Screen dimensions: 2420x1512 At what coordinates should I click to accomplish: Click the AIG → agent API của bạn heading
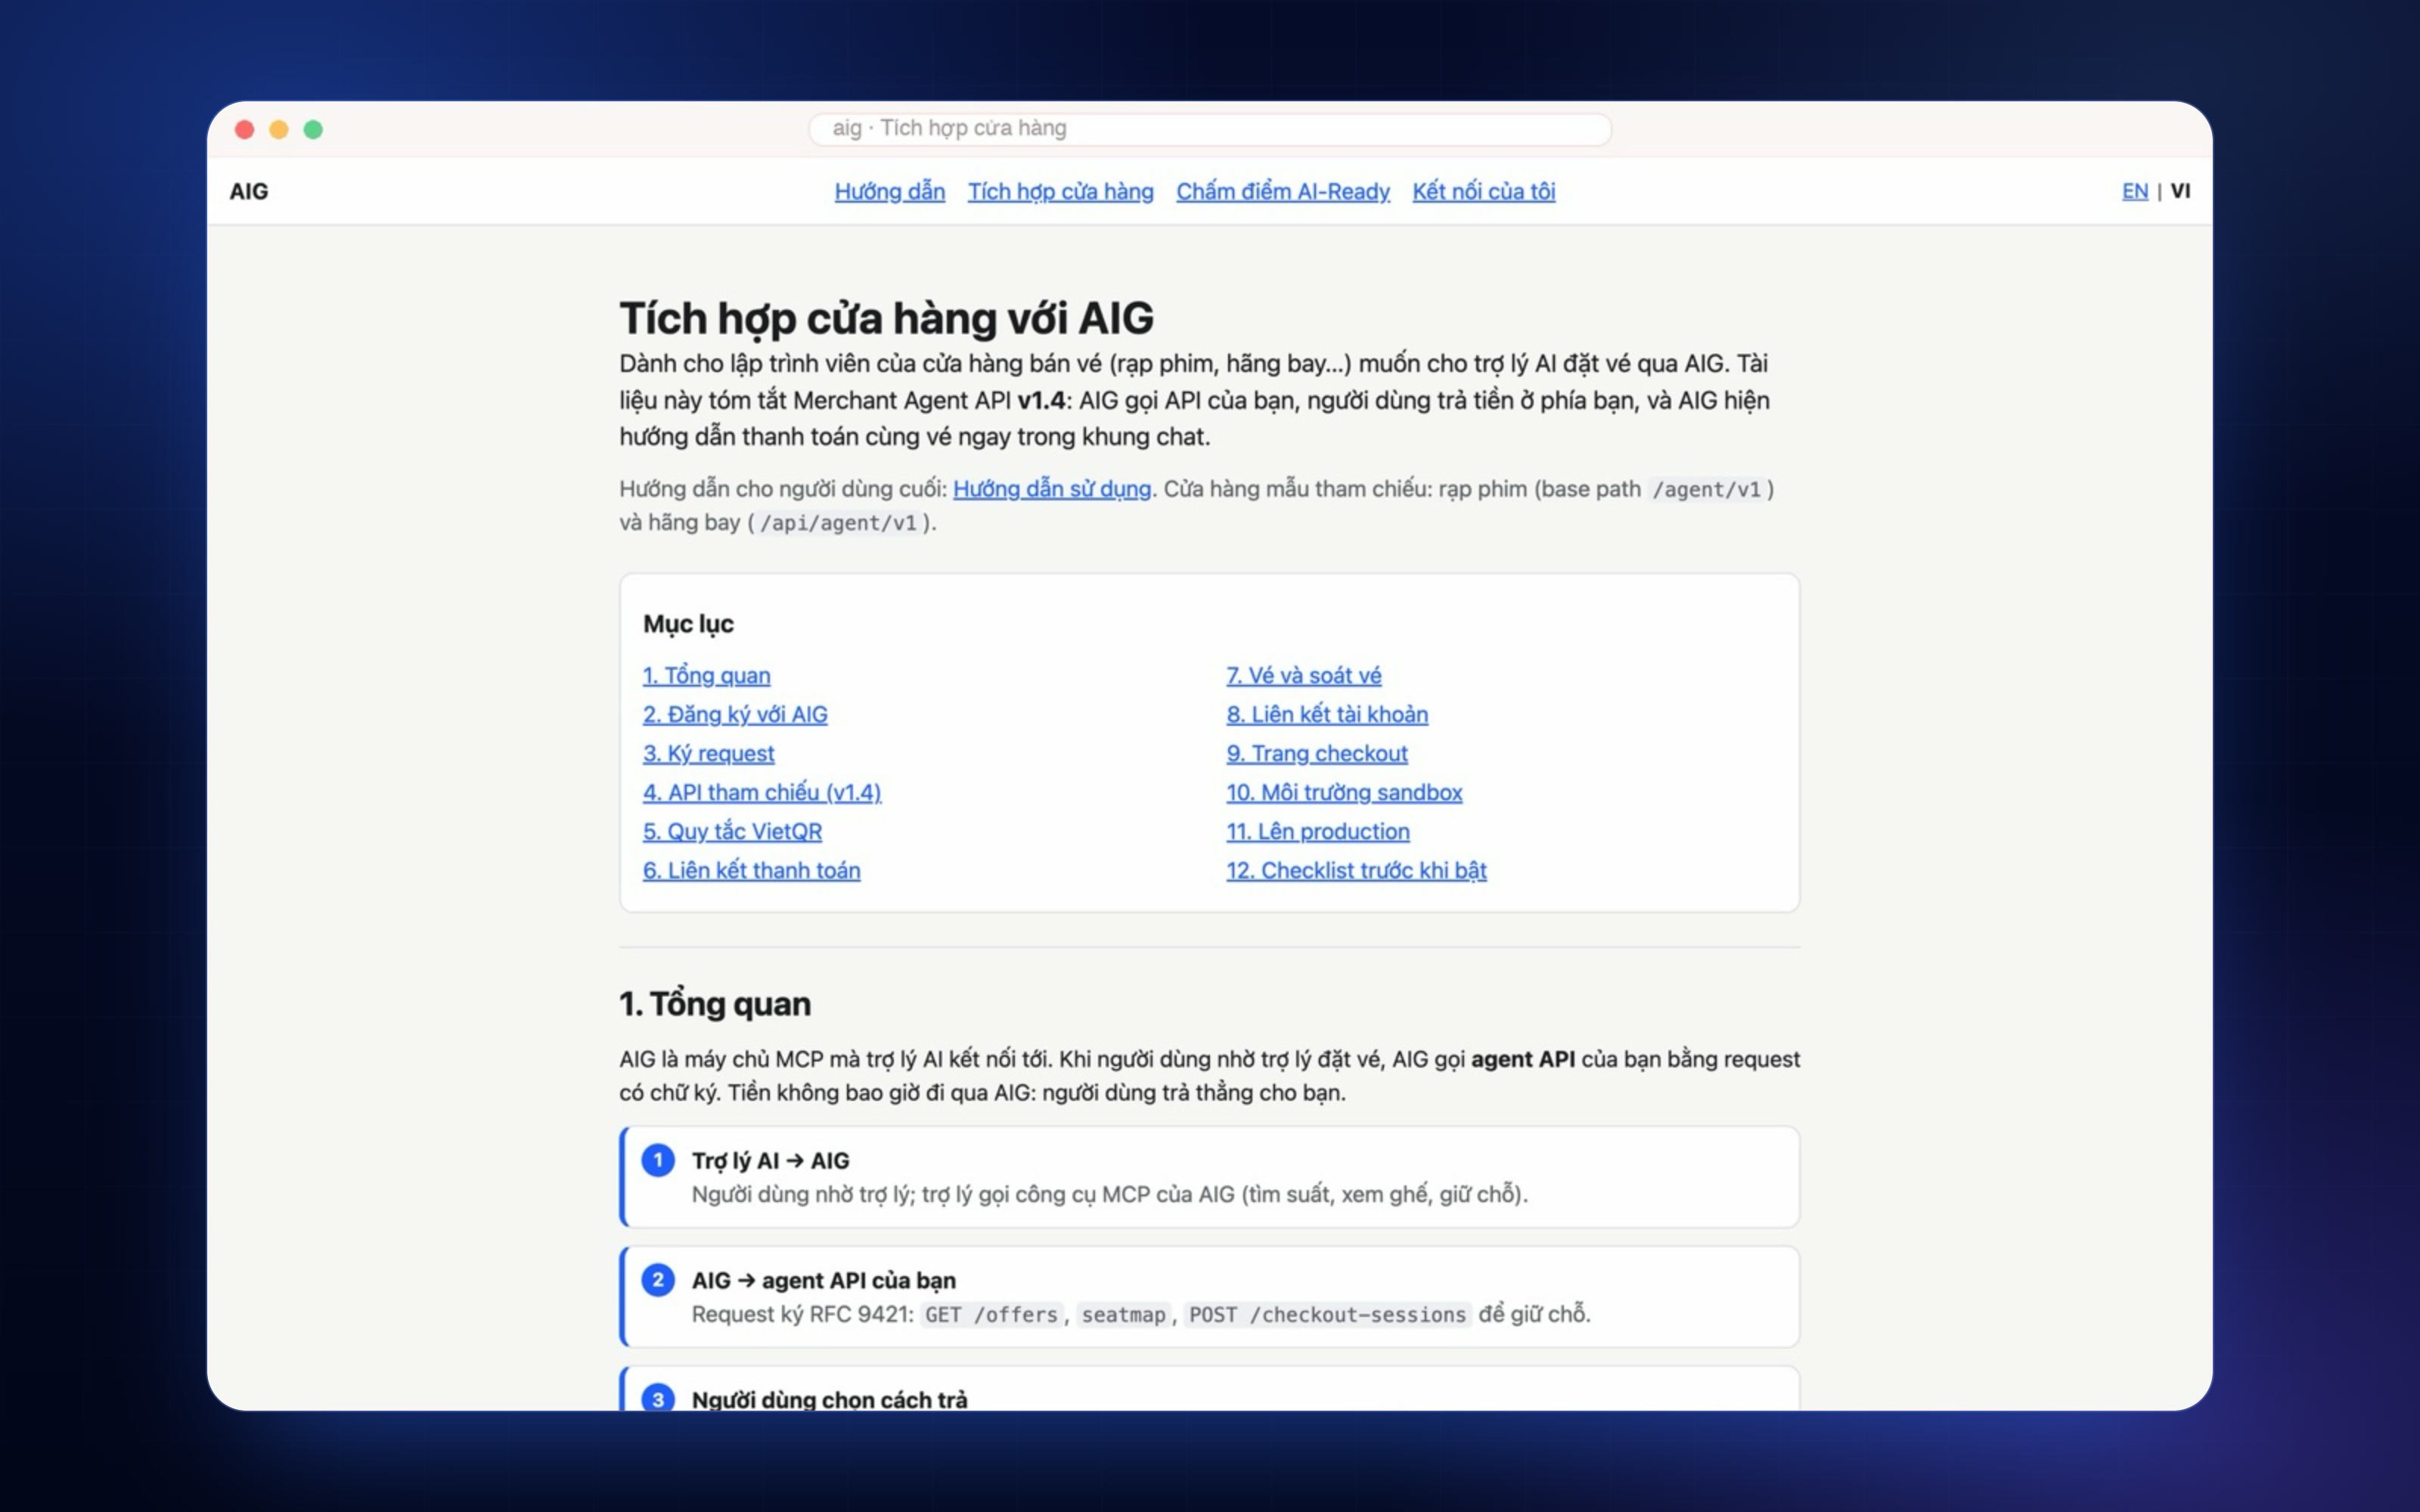823,1281
